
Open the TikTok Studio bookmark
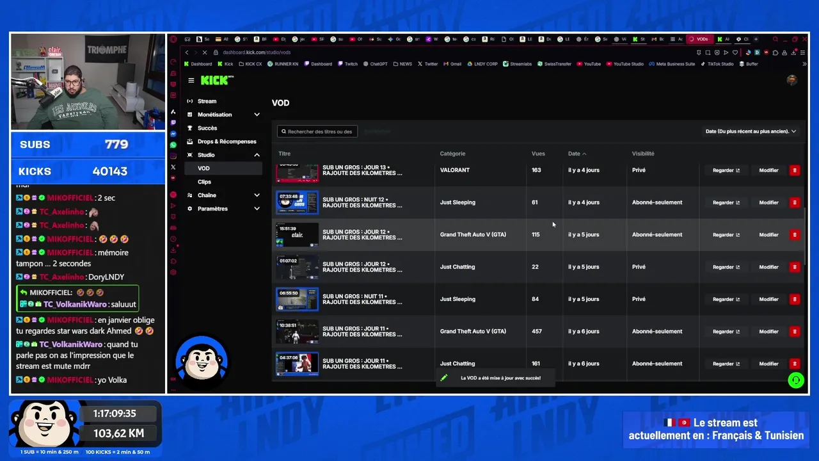click(x=717, y=64)
